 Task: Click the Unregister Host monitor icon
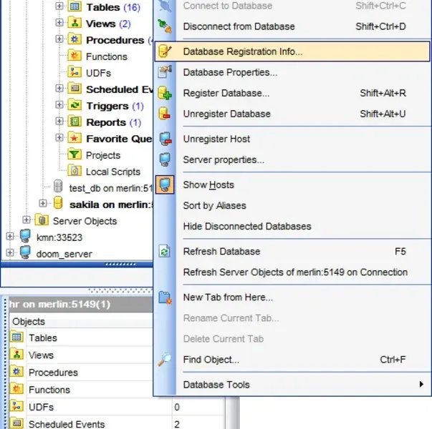165,139
